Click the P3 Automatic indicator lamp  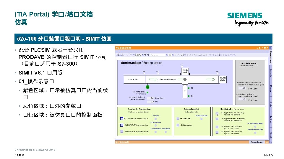pyautogui.click(x=165, y=132)
